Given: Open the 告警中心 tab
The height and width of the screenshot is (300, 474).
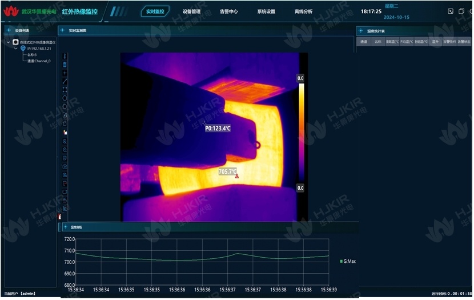Looking at the screenshot, I should 229,11.
